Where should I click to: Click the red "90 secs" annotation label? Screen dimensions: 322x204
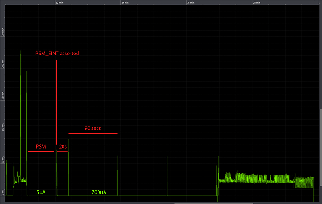click(x=93, y=128)
